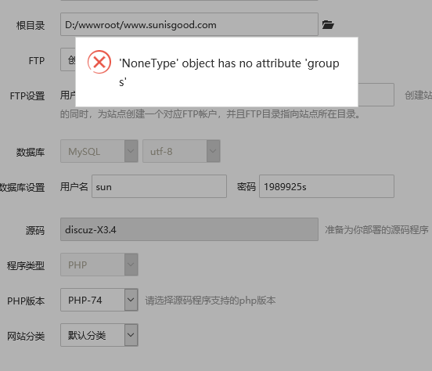The width and height of the screenshot is (432, 371).
Task: Click the FTP account description hint text
Action: click(x=211, y=113)
